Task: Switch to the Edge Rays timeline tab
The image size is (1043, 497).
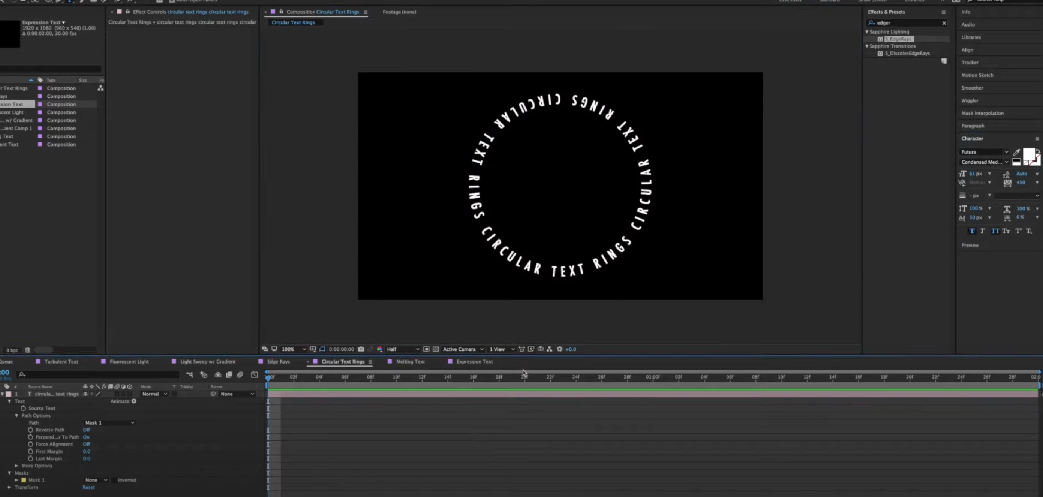Action: [278, 361]
